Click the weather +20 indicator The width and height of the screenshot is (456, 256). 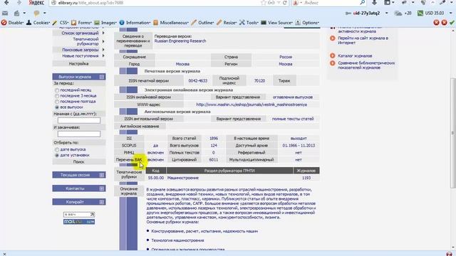[403, 13]
